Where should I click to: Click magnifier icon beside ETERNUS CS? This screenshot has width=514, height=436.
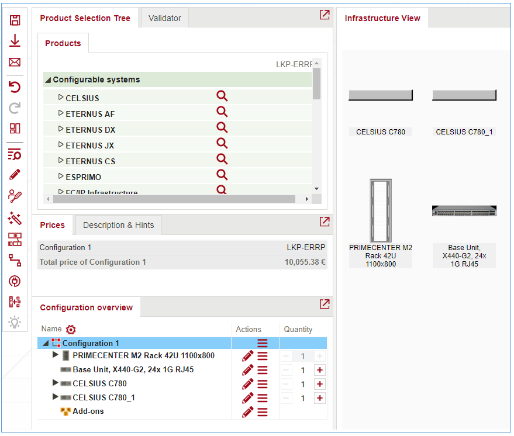[222, 159]
